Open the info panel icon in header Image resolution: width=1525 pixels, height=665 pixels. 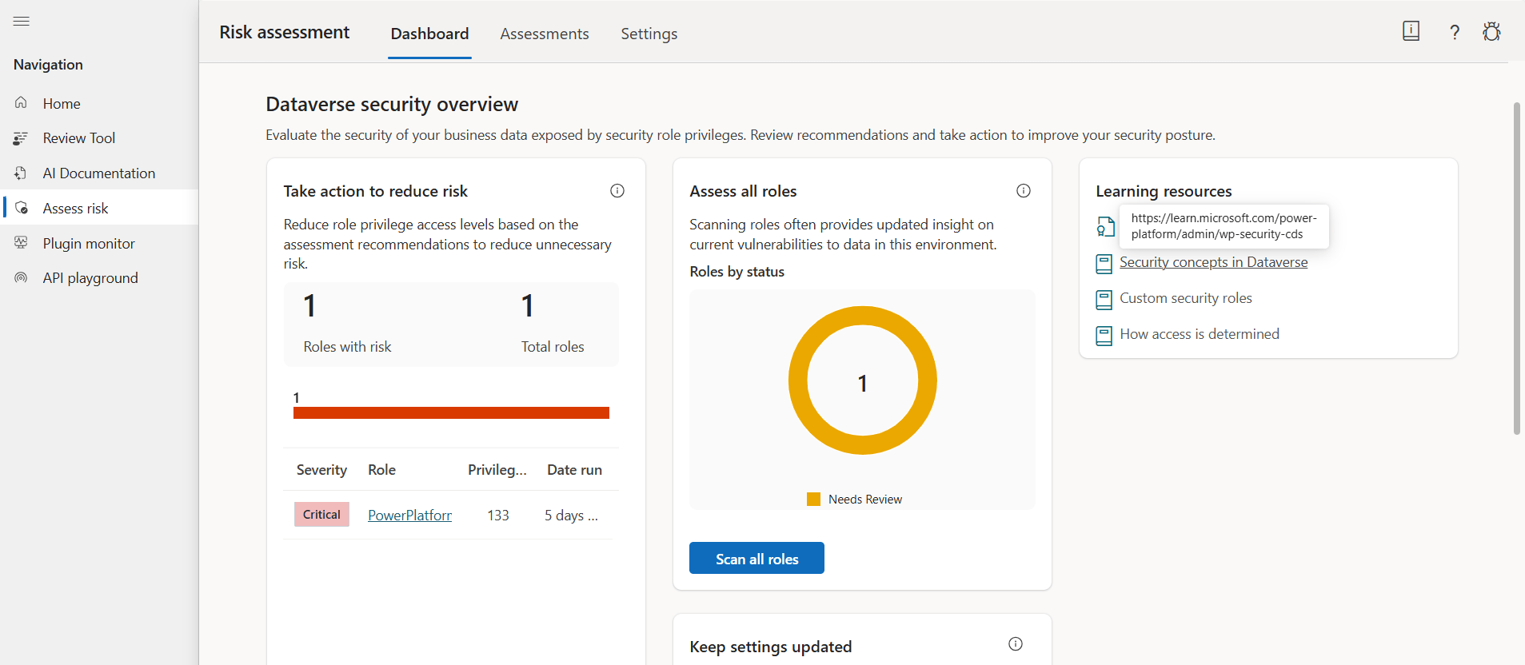(x=1411, y=31)
